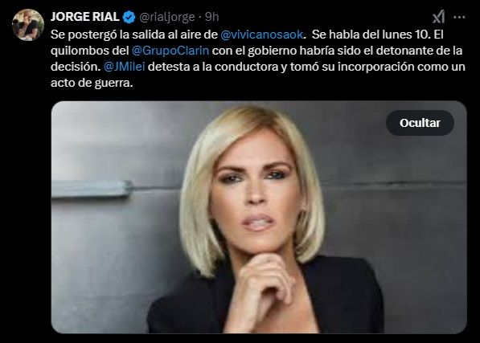Open the three-dot more options menu
Viewport: 480px width, 343px height.
pyautogui.click(x=459, y=18)
